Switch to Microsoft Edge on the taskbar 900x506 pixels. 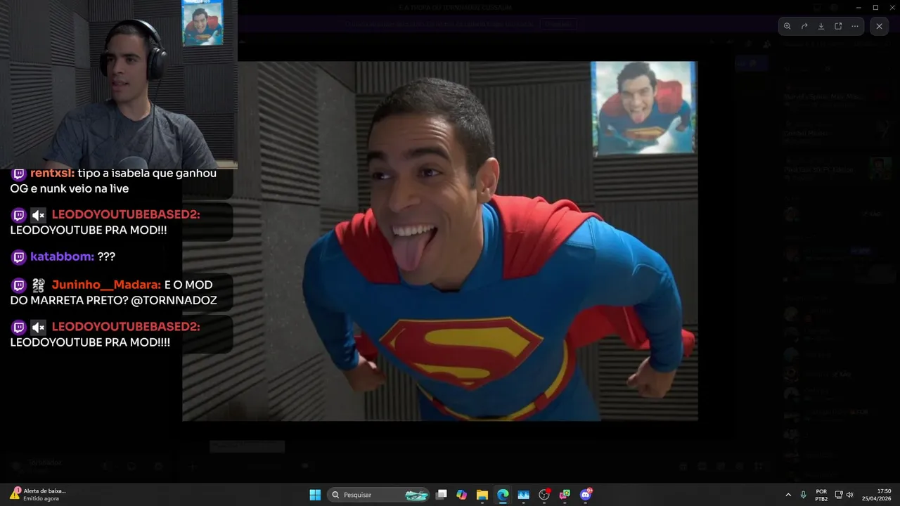[x=503, y=495]
